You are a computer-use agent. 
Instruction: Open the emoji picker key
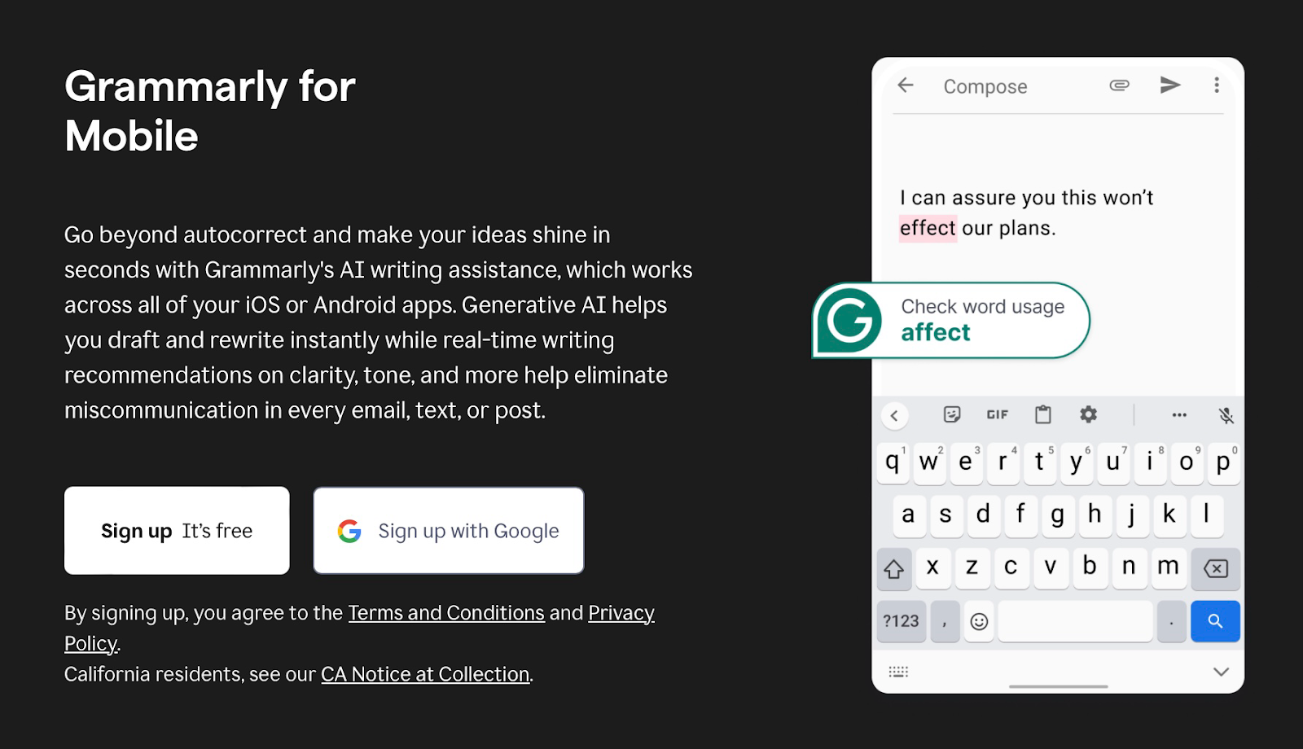pos(979,620)
